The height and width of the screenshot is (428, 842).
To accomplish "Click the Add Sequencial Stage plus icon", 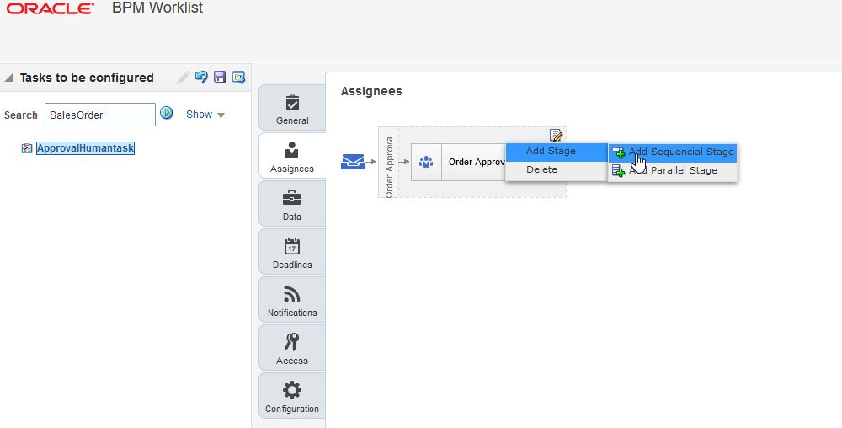I will (x=619, y=152).
